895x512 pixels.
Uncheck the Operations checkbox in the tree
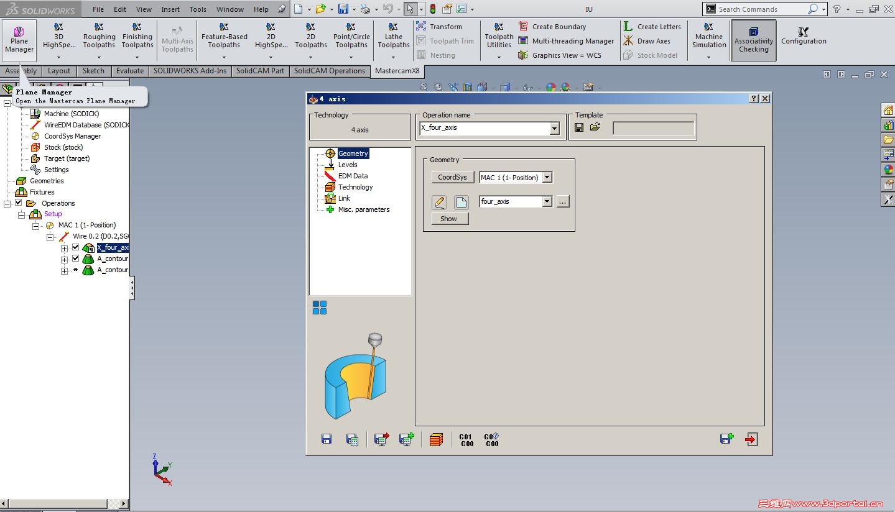(x=18, y=203)
